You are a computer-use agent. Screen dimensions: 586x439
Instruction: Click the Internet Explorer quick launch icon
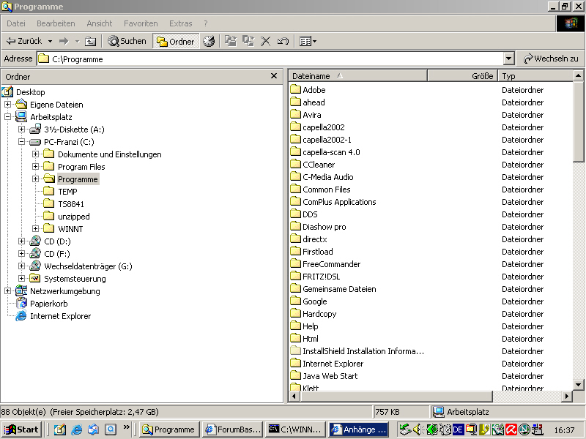pos(77,429)
